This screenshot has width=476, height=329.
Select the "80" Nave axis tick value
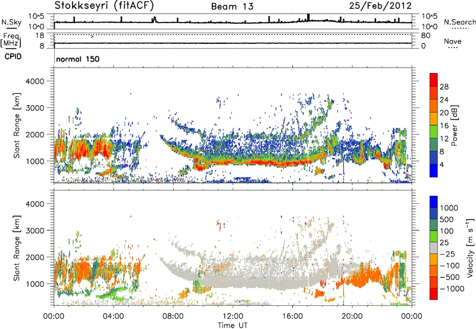(425, 36)
